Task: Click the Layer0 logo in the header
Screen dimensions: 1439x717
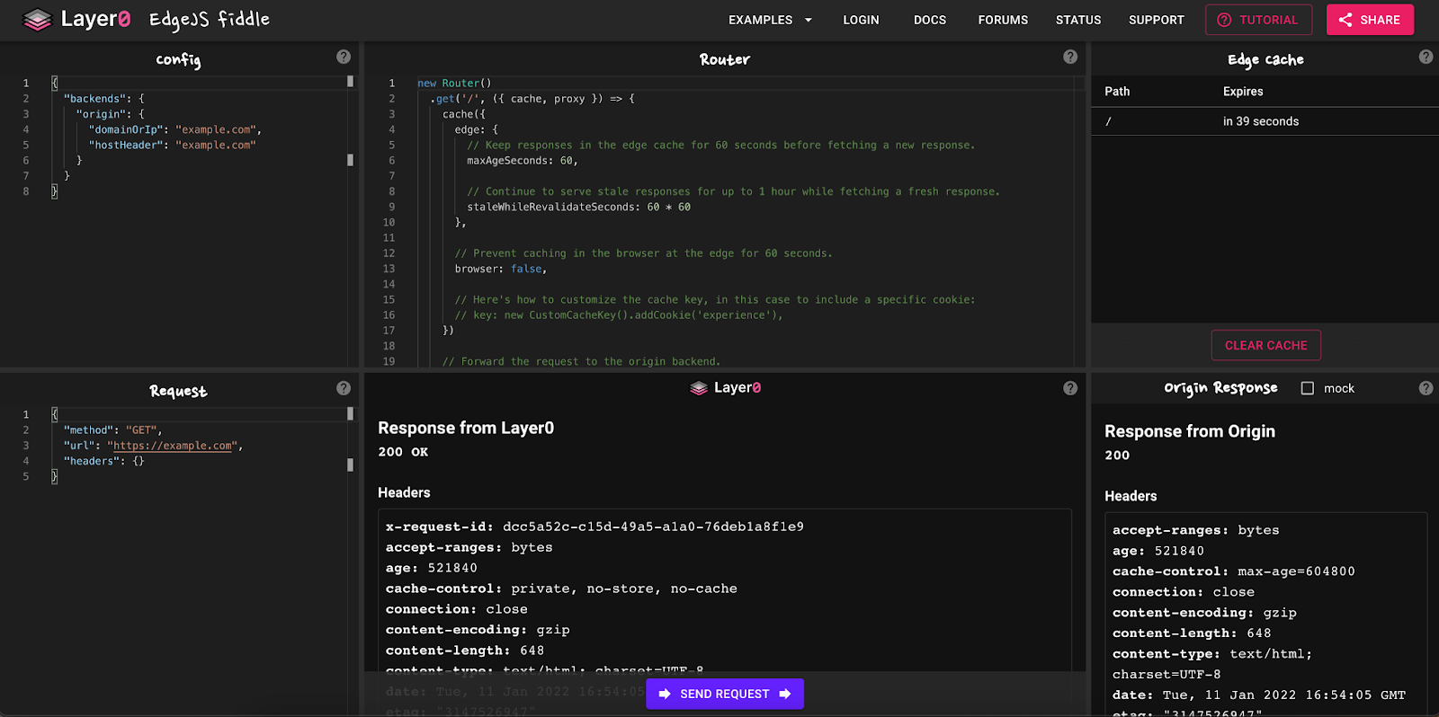Action: point(77,19)
